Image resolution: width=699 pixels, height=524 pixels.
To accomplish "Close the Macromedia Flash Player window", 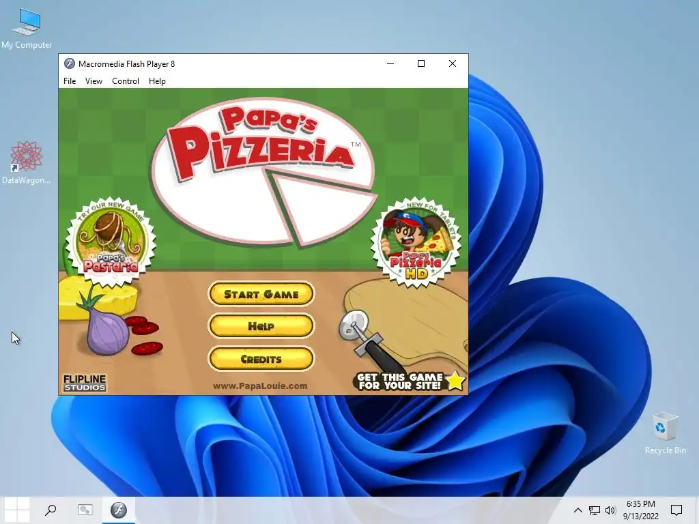I will 453,63.
